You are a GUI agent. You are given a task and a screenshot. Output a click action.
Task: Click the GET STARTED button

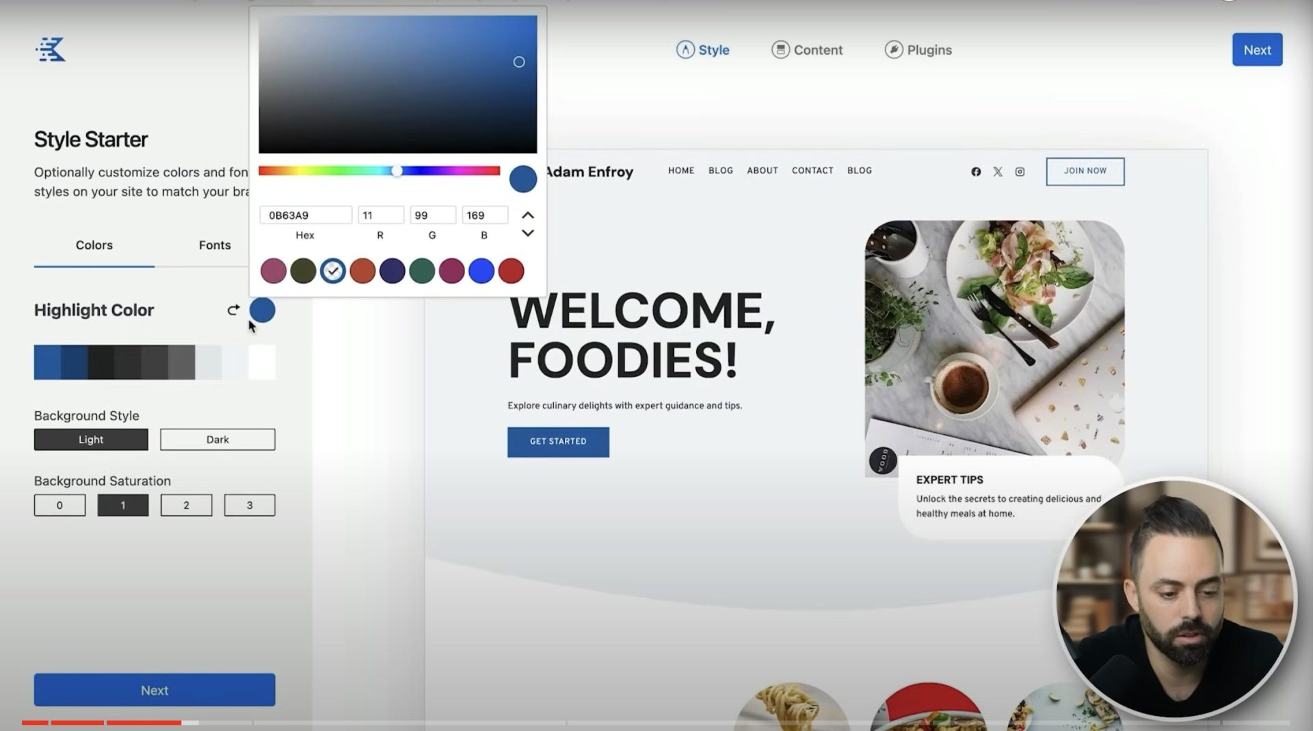click(558, 442)
